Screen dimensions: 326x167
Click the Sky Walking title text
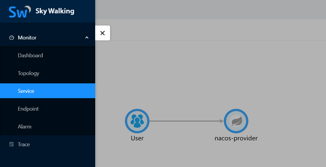pyautogui.click(x=55, y=11)
